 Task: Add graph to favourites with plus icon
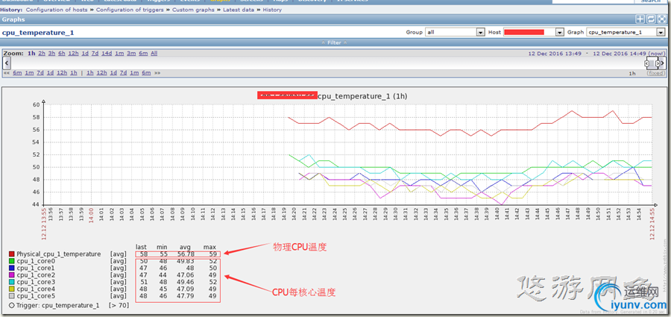tap(640, 19)
